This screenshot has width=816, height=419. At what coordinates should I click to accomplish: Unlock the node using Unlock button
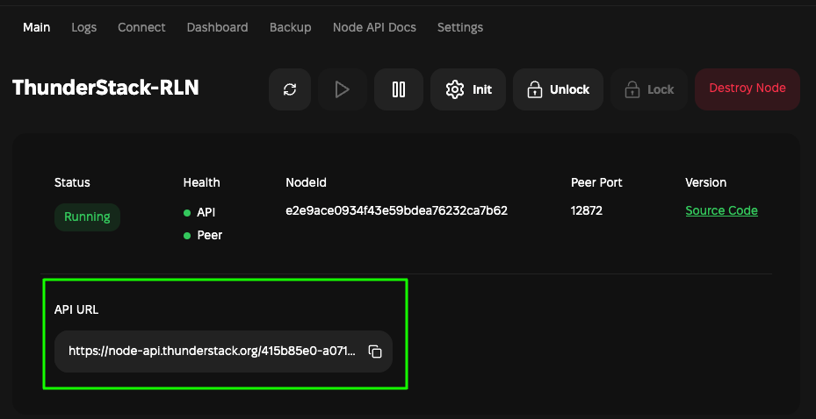click(x=558, y=89)
